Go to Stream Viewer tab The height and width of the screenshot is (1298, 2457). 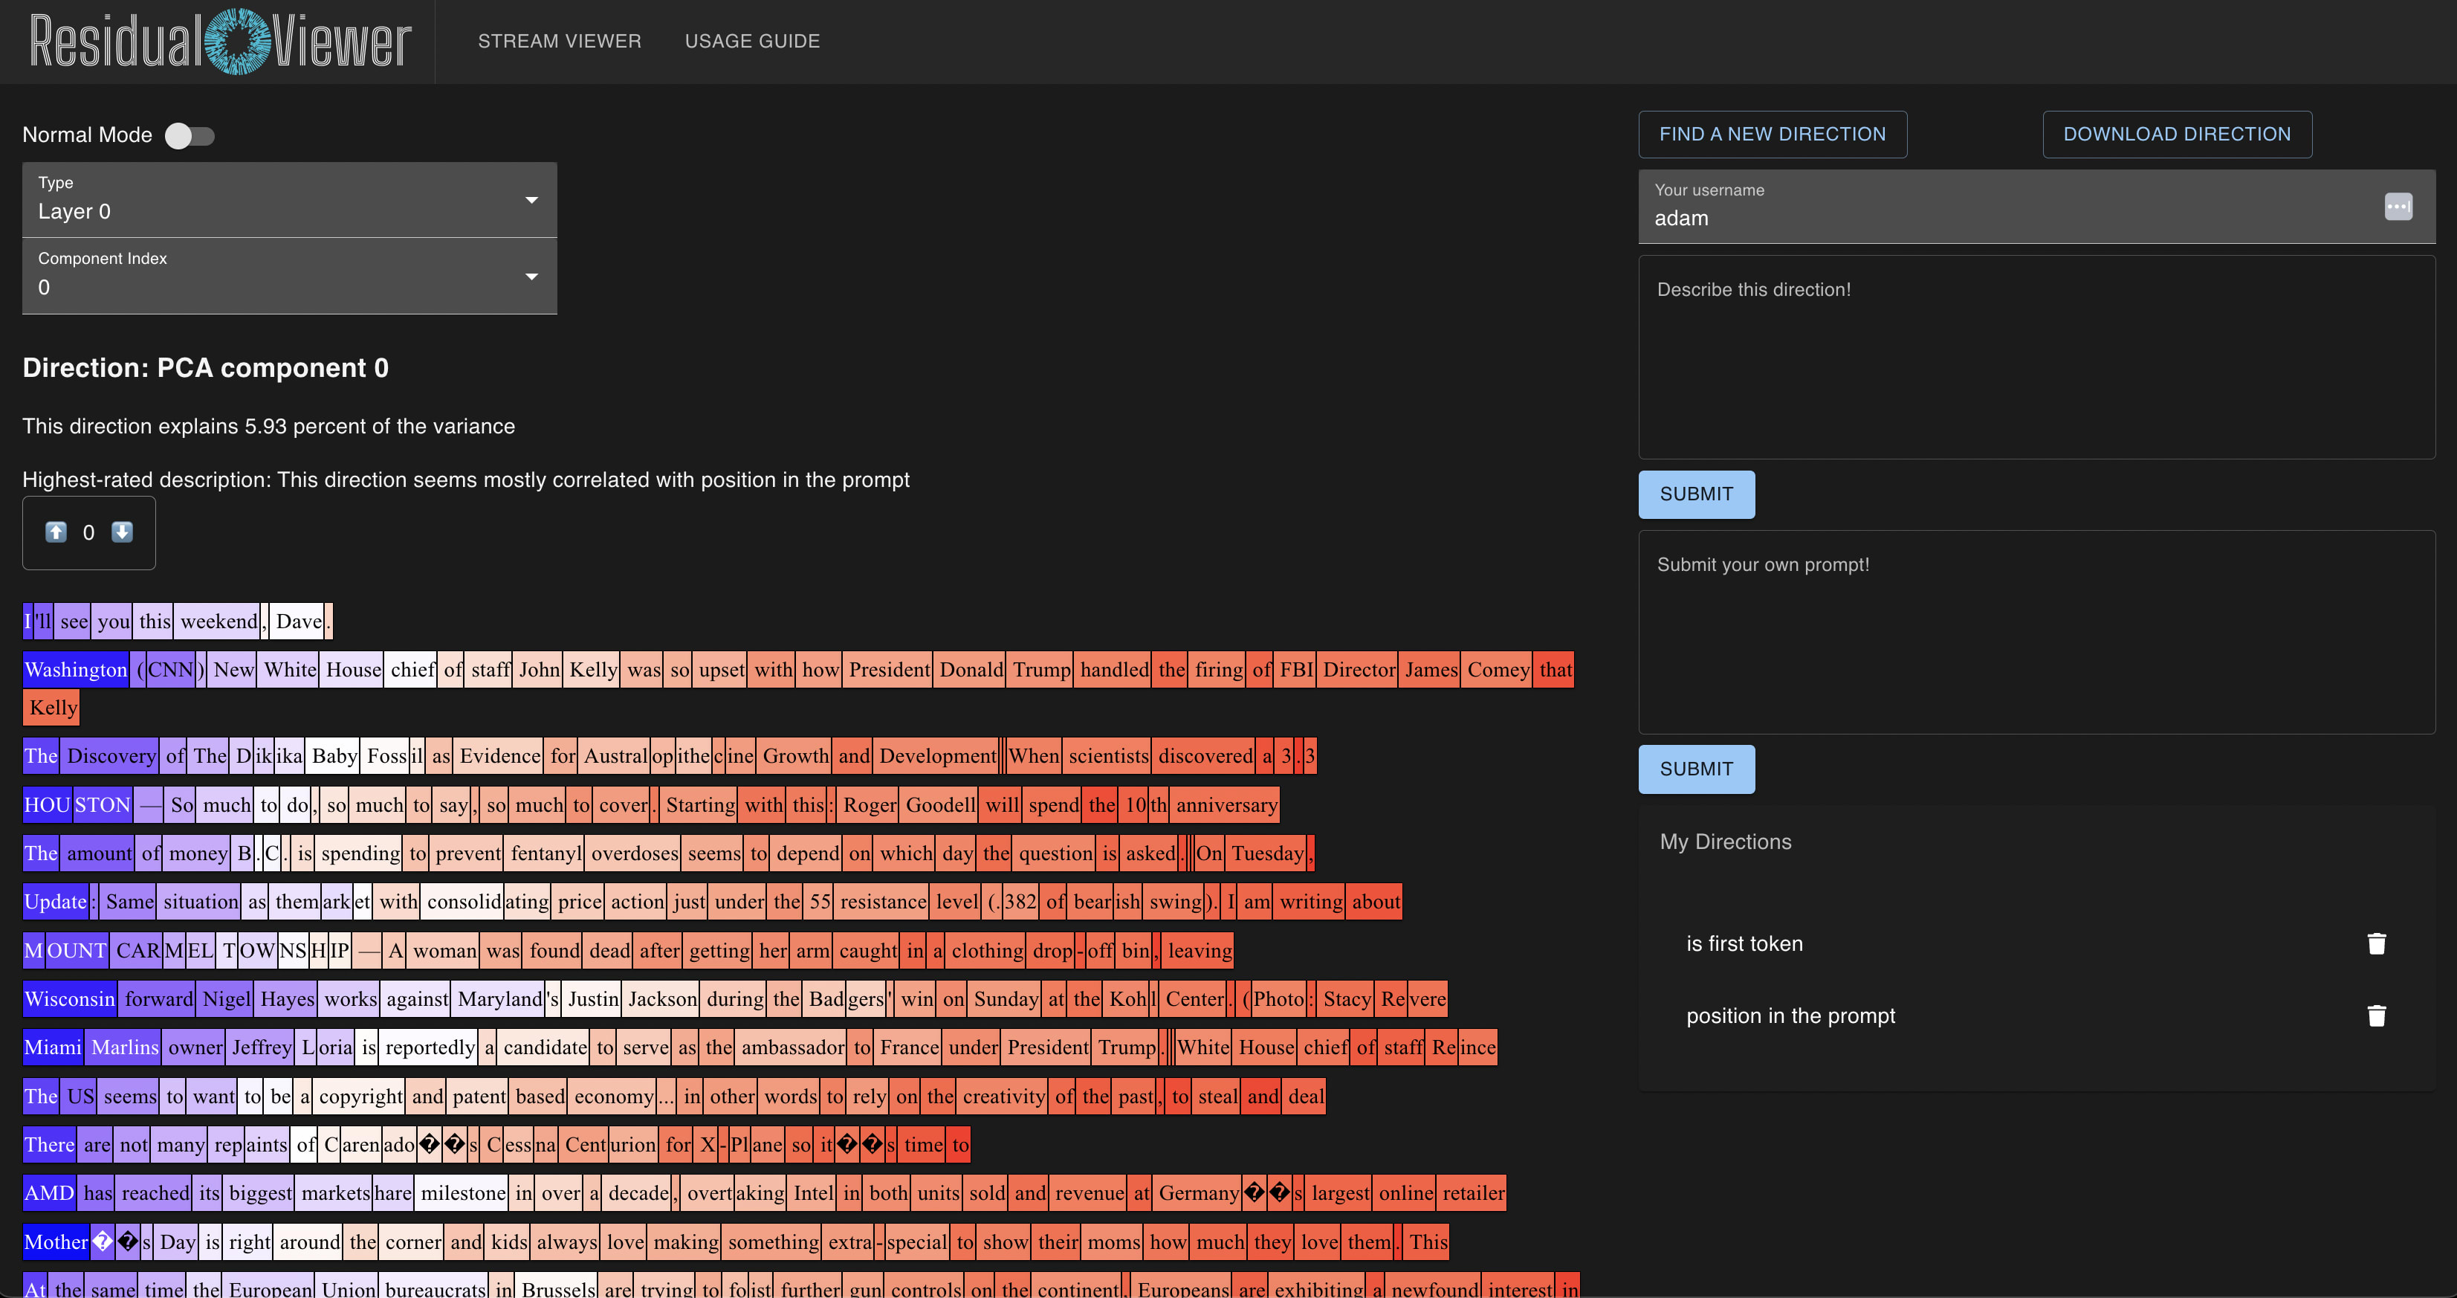[559, 41]
